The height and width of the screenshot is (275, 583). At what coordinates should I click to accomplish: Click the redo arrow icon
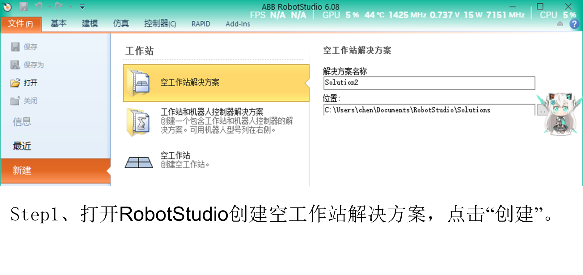pyautogui.click(x=59, y=6)
